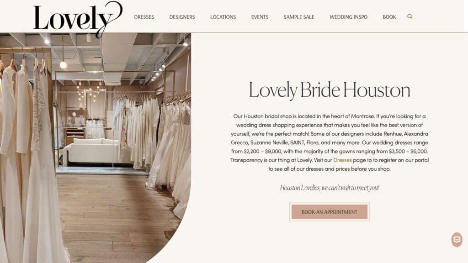Open the Dresses navigation menu
468x263 pixels.
144,17
